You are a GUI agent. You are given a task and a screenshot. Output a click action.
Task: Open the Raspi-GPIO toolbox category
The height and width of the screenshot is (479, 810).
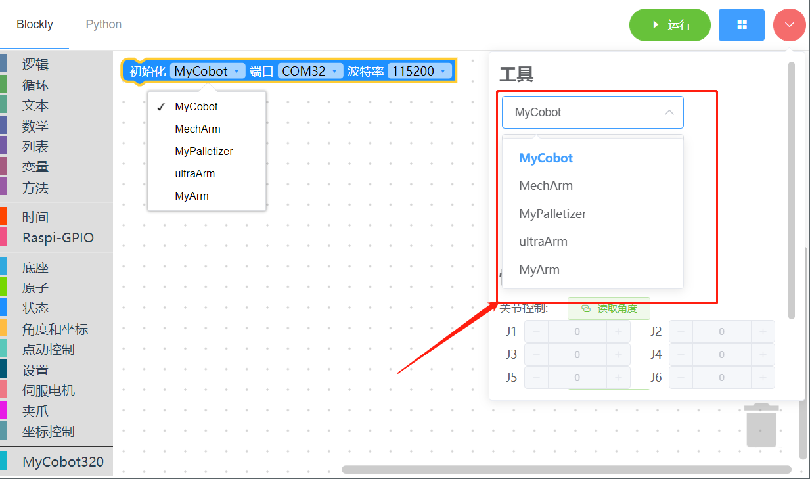[x=56, y=237]
